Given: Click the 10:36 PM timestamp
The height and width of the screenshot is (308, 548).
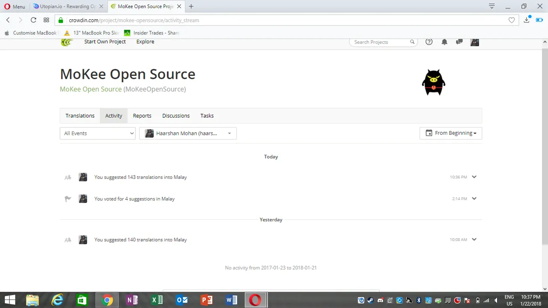Looking at the screenshot, I should pyautogui.click(x=458, y=177).
